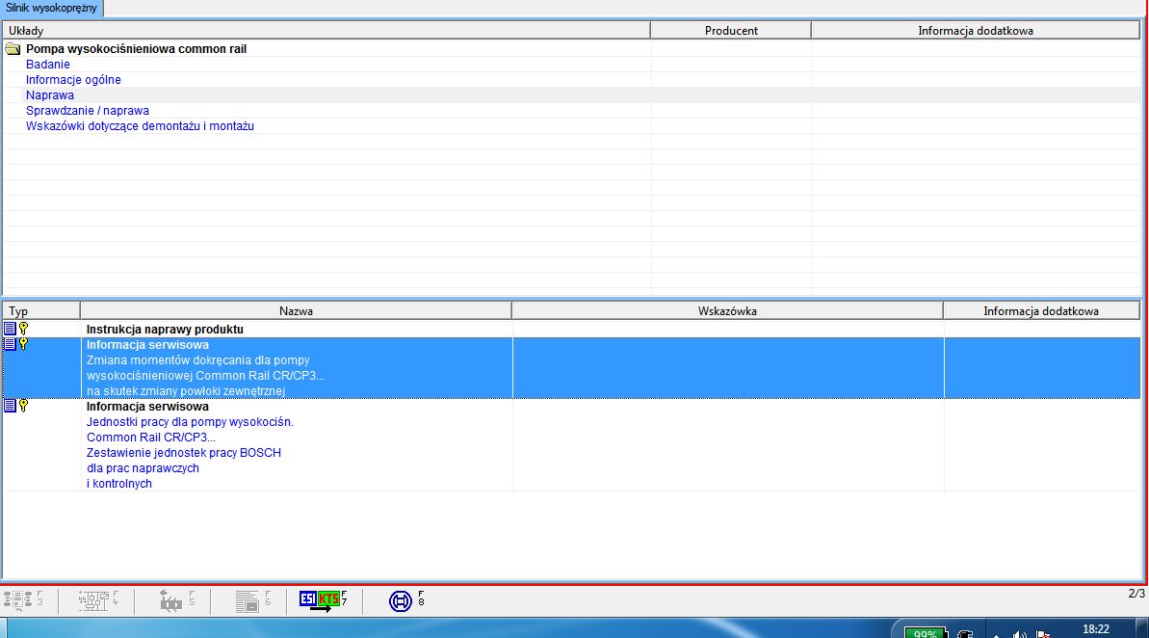Click text na skutek zmiany powłoki zewnętrznej
Viewport: 1149px width, 638px height.
click(x=185, y=391)
